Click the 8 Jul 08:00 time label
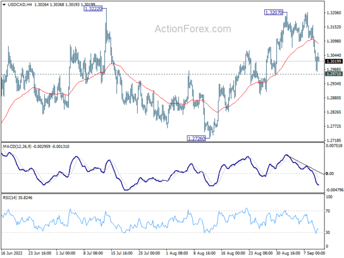344x258 pixels. click(93, 253)
